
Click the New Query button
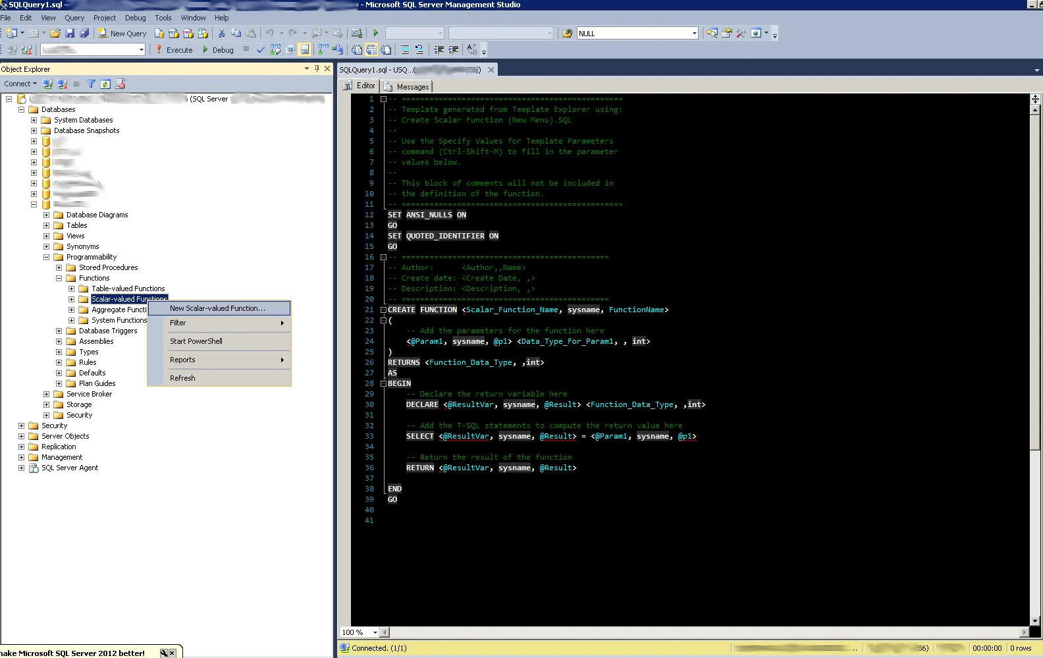pyautogui.click(x=122, y=33)
